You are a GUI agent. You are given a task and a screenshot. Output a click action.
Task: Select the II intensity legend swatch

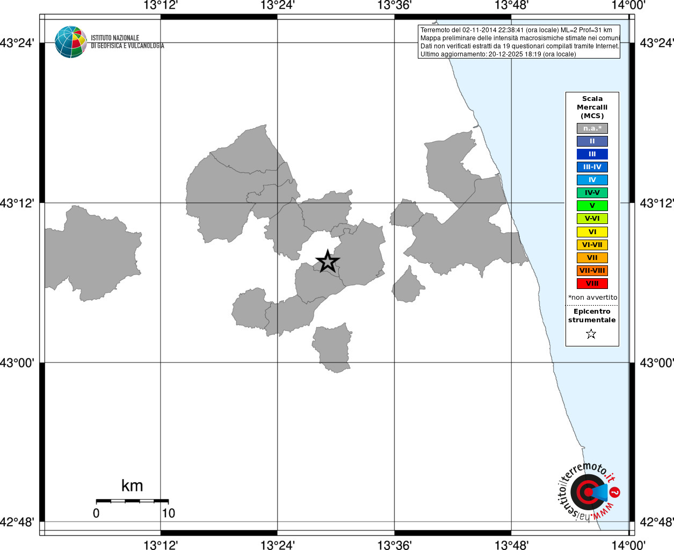click(x=592, y=141)
